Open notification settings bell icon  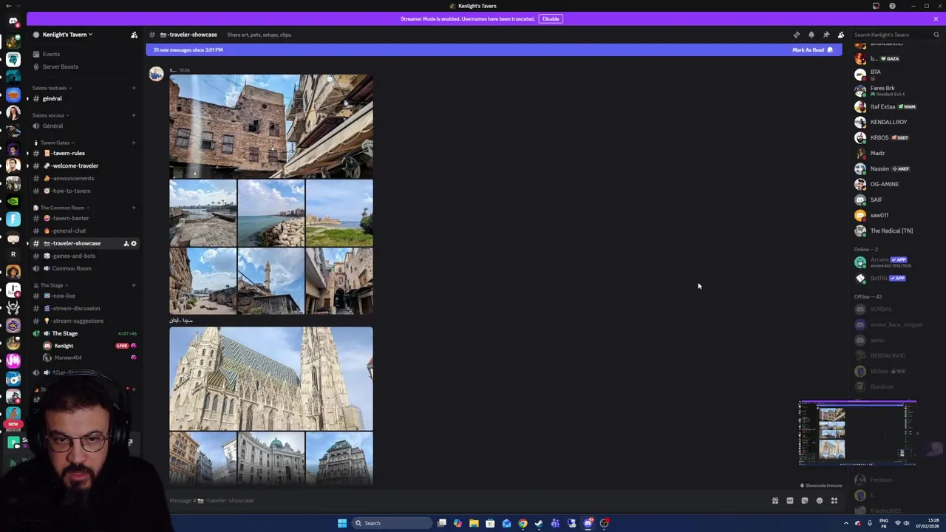click(811, 35)
